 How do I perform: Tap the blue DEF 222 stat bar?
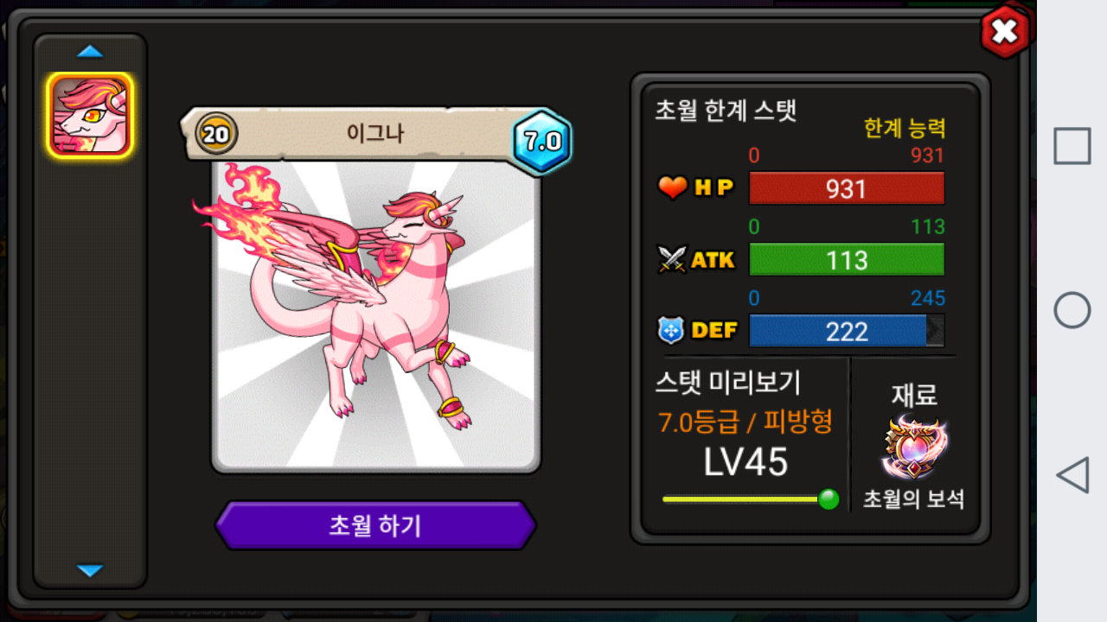[x=847, y=332]
